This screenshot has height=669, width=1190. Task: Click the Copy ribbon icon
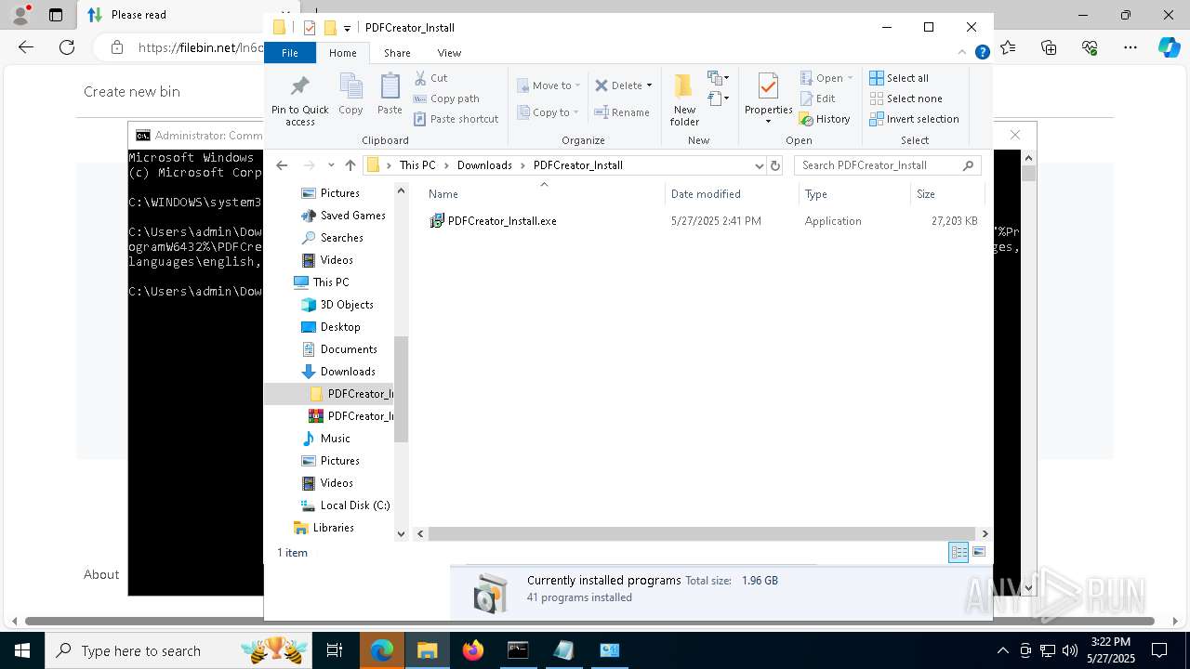[350, 95]
